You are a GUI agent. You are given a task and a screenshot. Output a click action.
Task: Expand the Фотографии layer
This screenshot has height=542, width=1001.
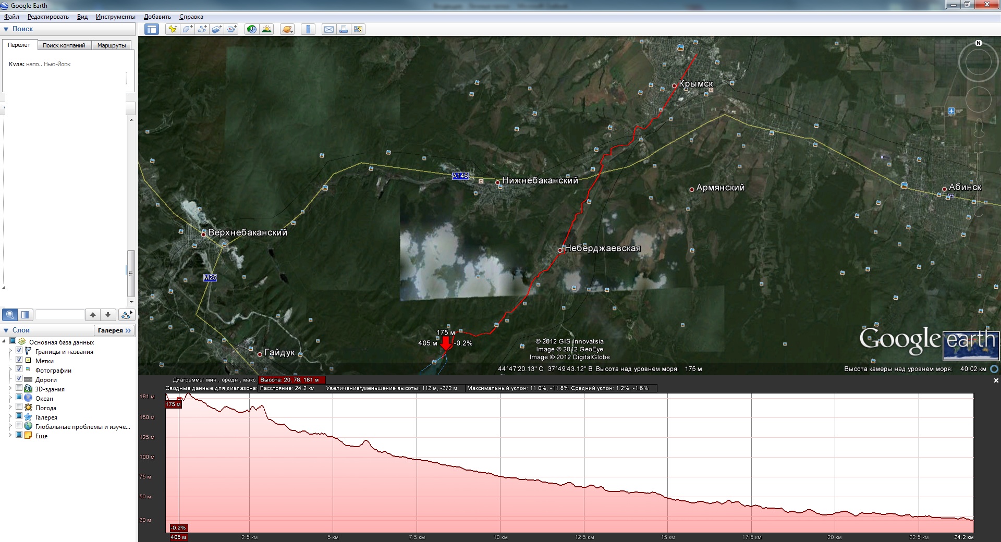(10, 370)
